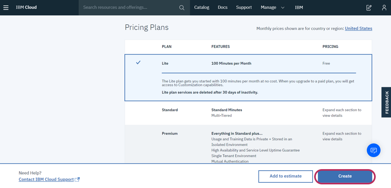Click the FEATURES column header
Screen dimensions: 391x188
tap(221, 47)
